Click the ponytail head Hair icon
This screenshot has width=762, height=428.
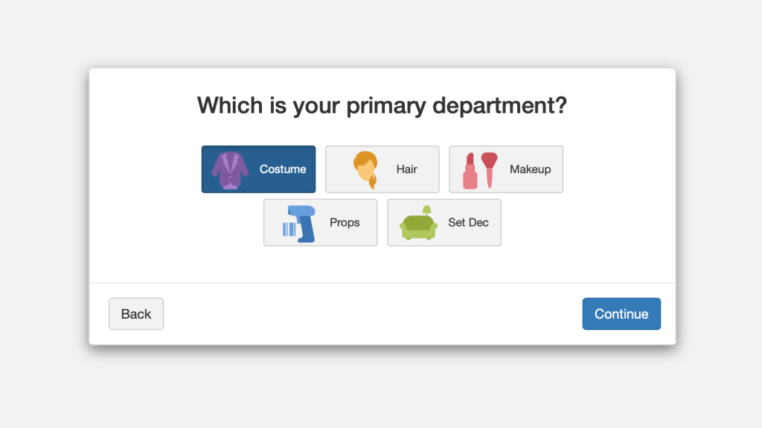pos(365,169)
